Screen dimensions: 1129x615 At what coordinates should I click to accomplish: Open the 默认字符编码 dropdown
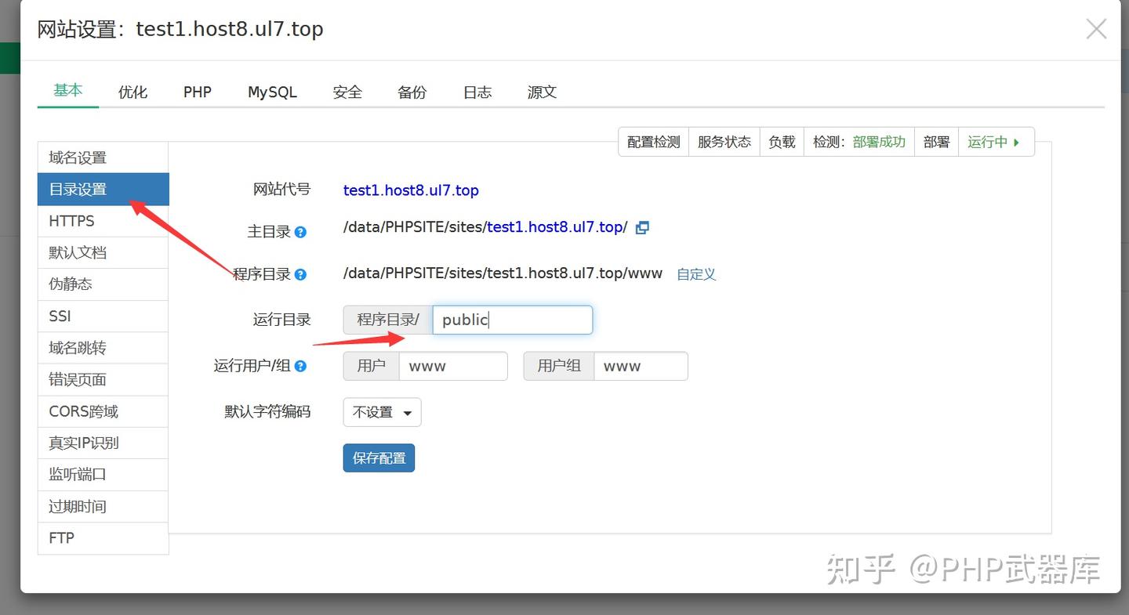click(382, 412)
